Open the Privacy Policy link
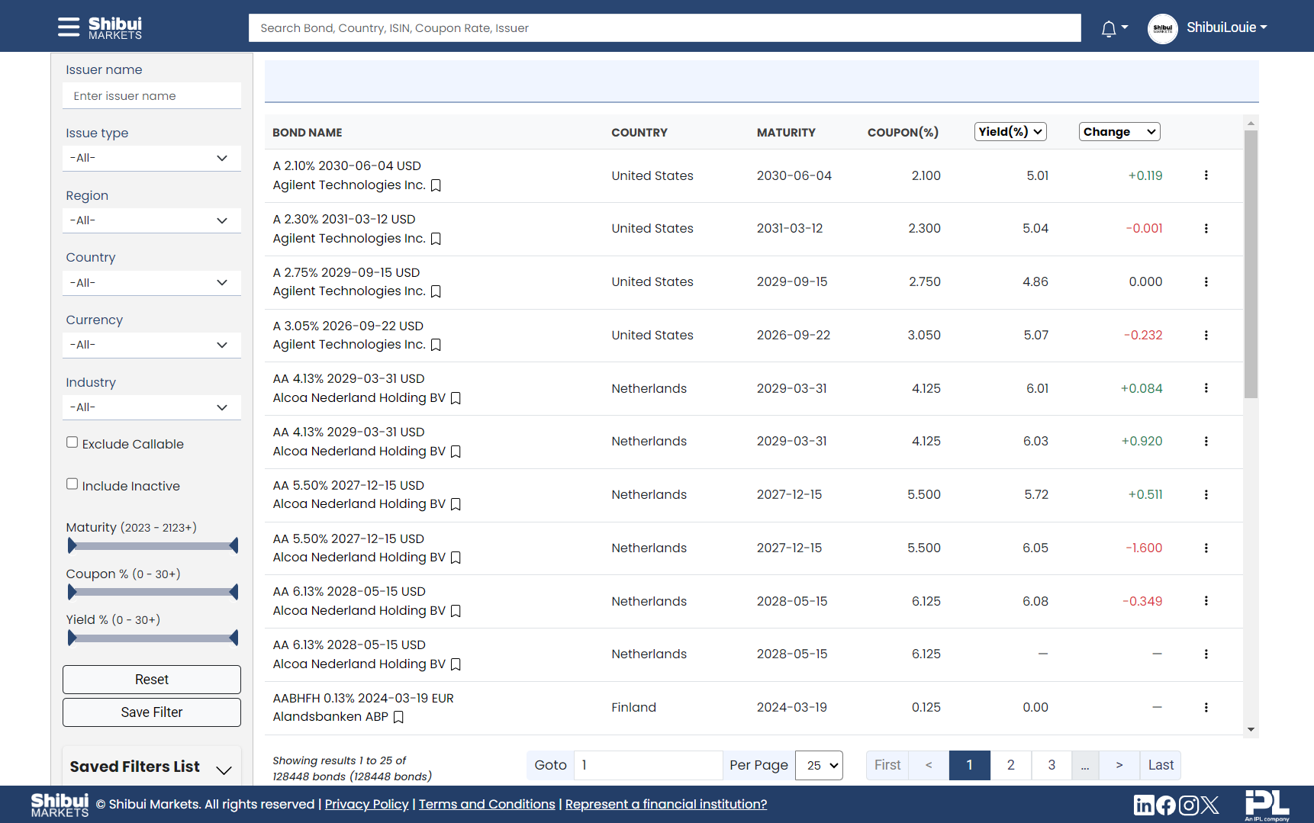The height and width of the screenshot is (823, 1314). [x=367, y=805]
